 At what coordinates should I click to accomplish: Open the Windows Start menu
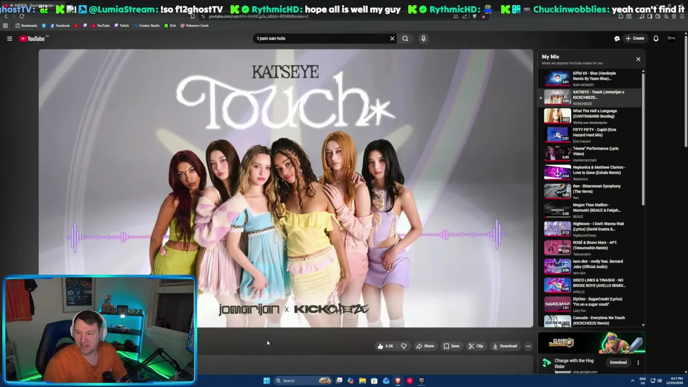266,381
